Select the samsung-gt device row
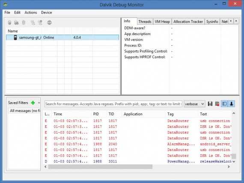The width and height of the screenshot is (244, 183). 62,38
